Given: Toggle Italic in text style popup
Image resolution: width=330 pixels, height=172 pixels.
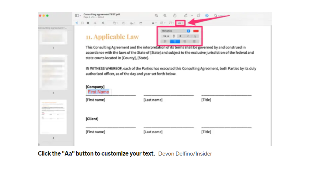Looking at the screenshot, I should pyautogui.click(x=188, y=36).
